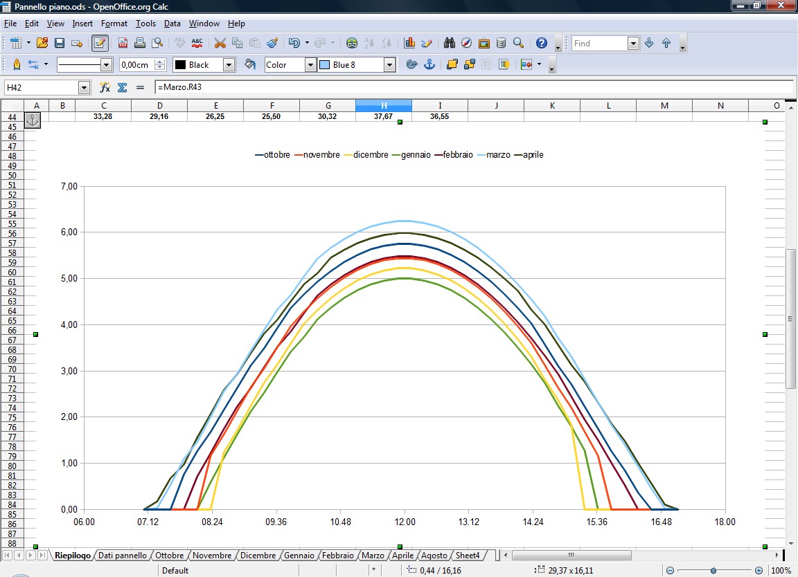Image resolution: width=798 pixels, height=577 pixels.
Task: Expand the Name Box dropdown arrow
Action: tap(85, 88)
